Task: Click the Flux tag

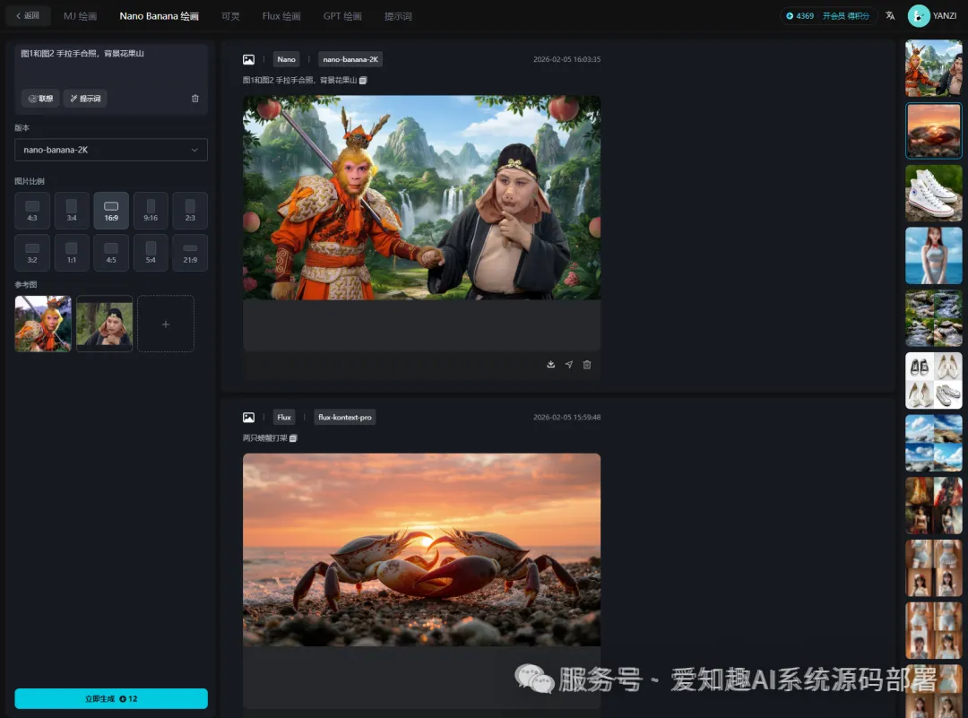Action: click(x=284, y=418)
